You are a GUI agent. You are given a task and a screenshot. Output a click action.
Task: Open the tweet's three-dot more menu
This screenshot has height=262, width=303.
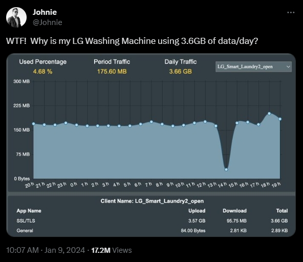pos(291,13)
